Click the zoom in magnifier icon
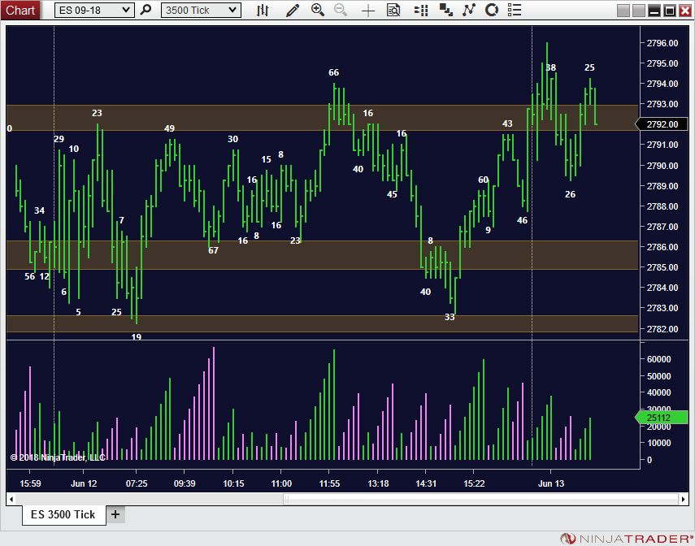The width and height of the screenshot is (695, 546). click(317, 10)
